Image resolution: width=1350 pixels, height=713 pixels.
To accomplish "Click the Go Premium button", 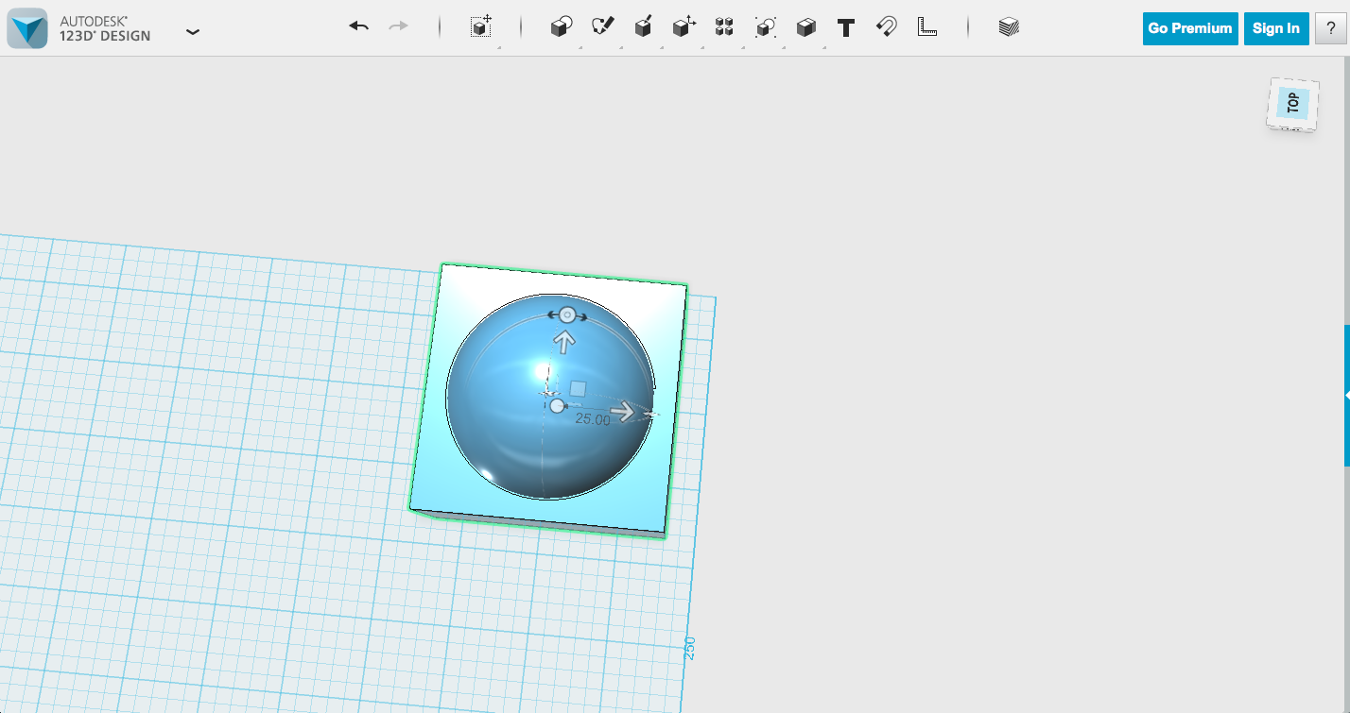I will pyautogui.click(x=1189, y=28).
